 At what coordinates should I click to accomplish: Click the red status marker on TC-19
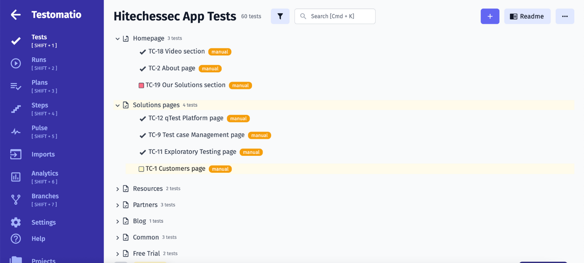[141, 85]
